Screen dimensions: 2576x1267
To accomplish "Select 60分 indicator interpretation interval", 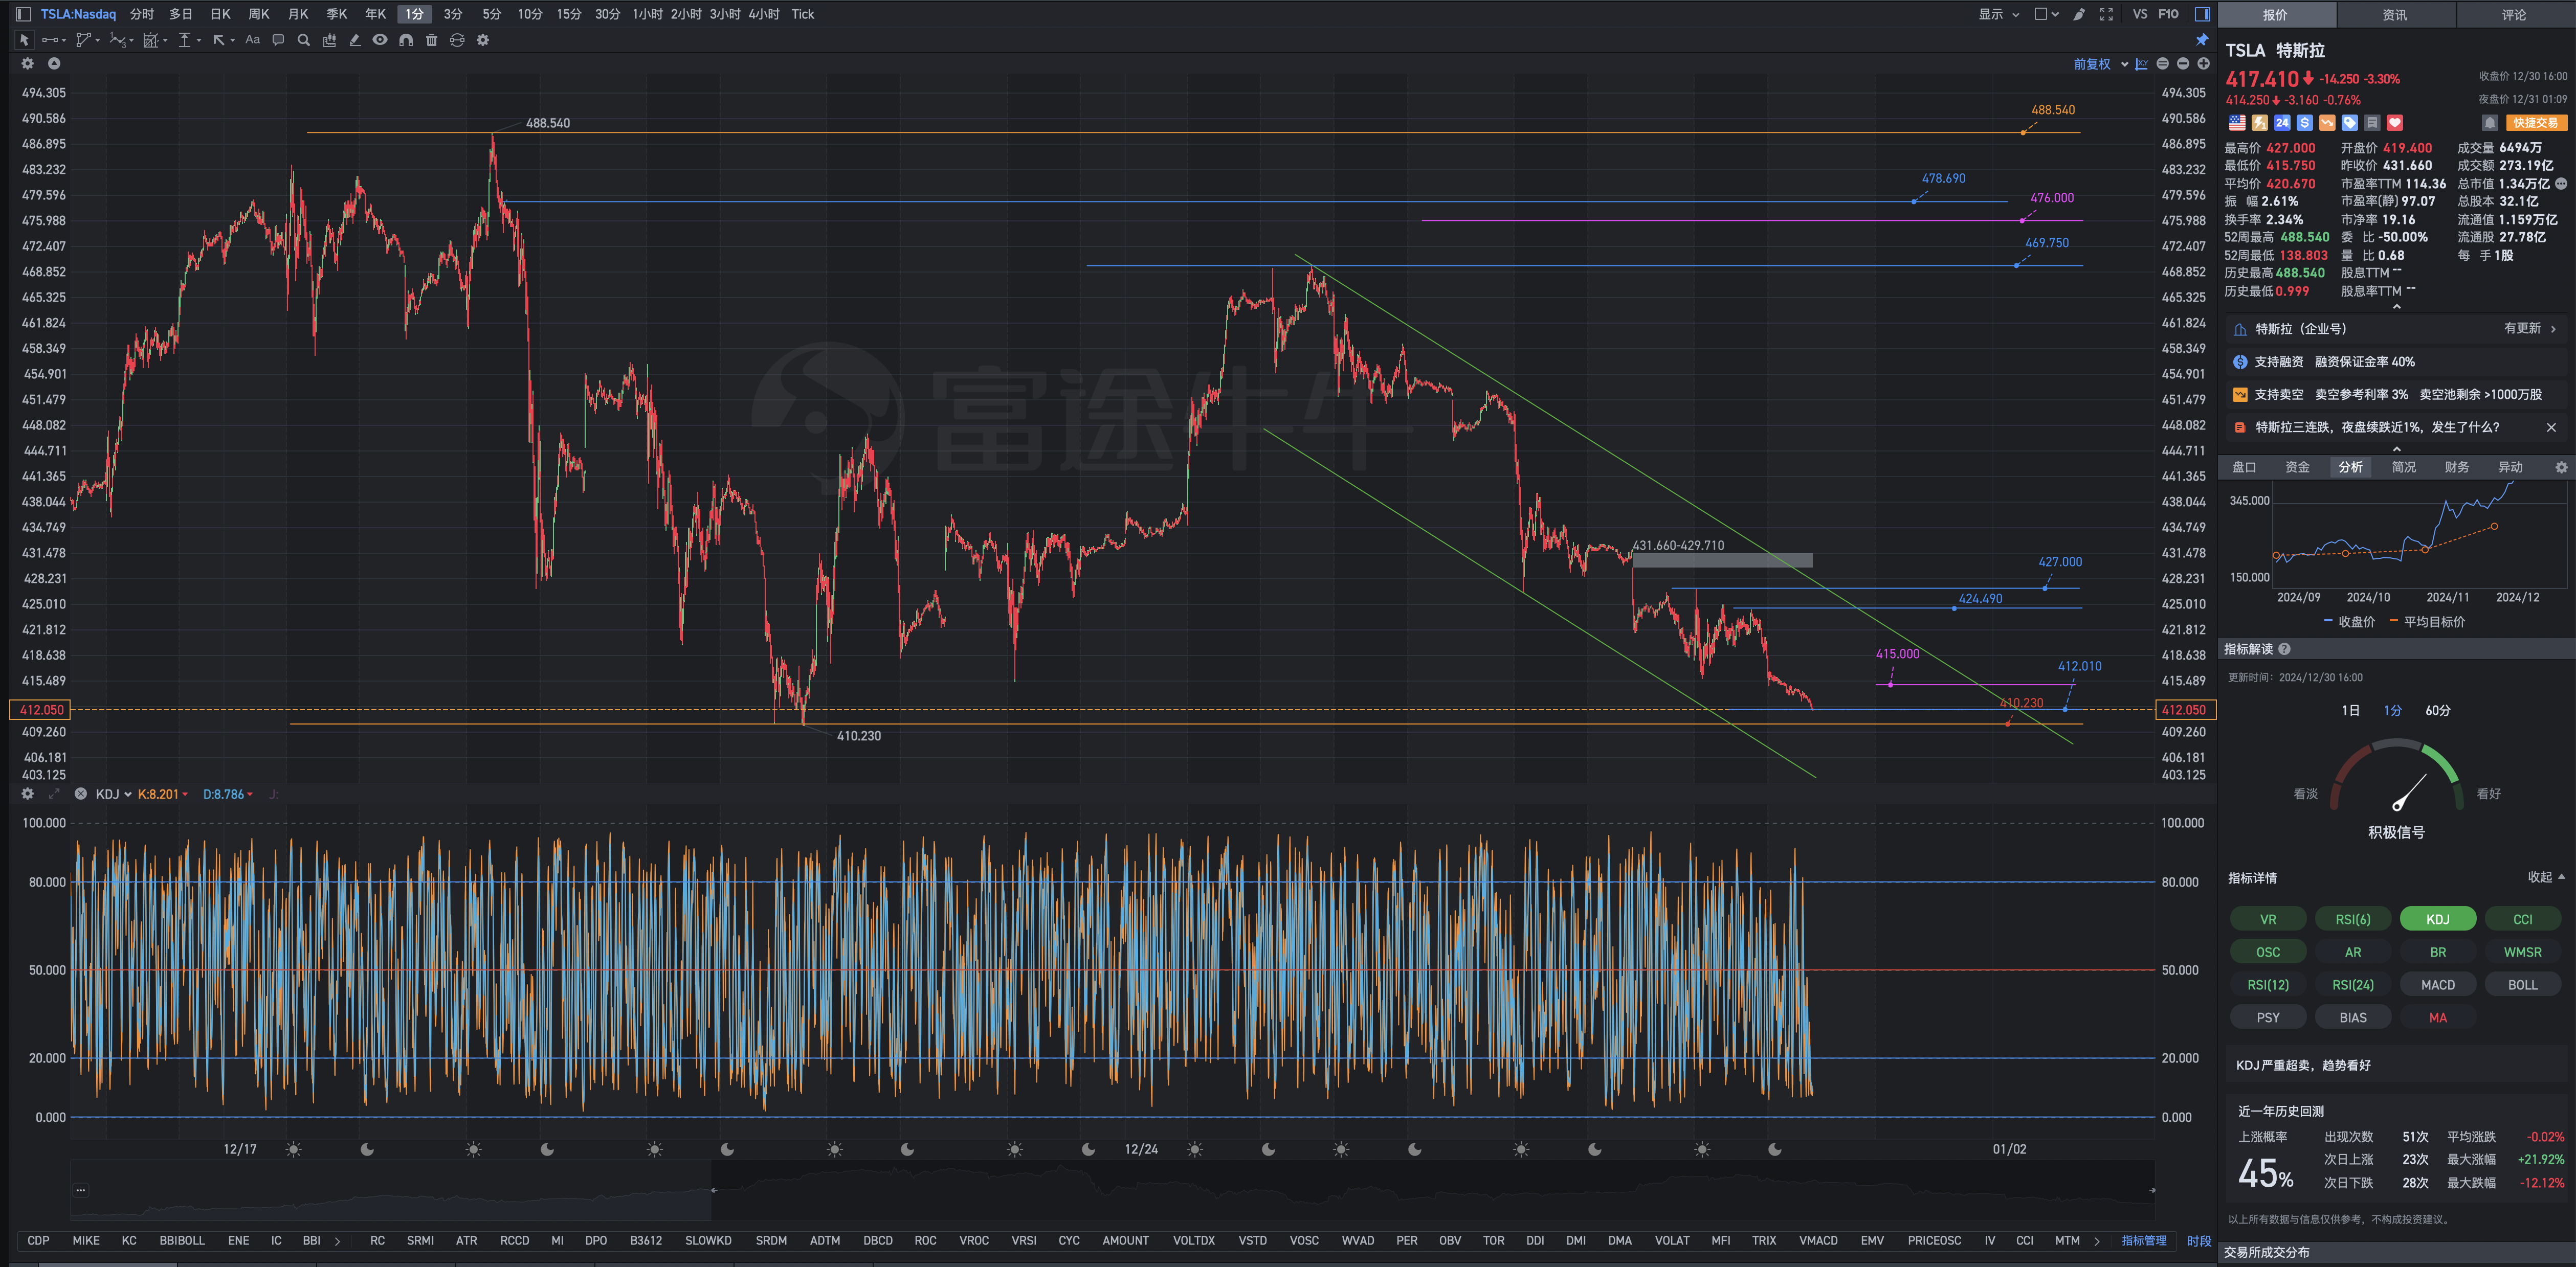I will coord(2438,710).
